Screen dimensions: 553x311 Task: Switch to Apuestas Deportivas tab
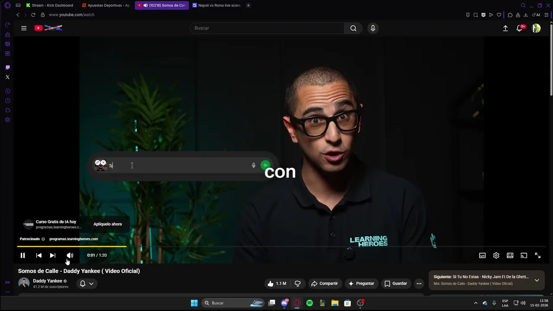[x=106, y=5]
